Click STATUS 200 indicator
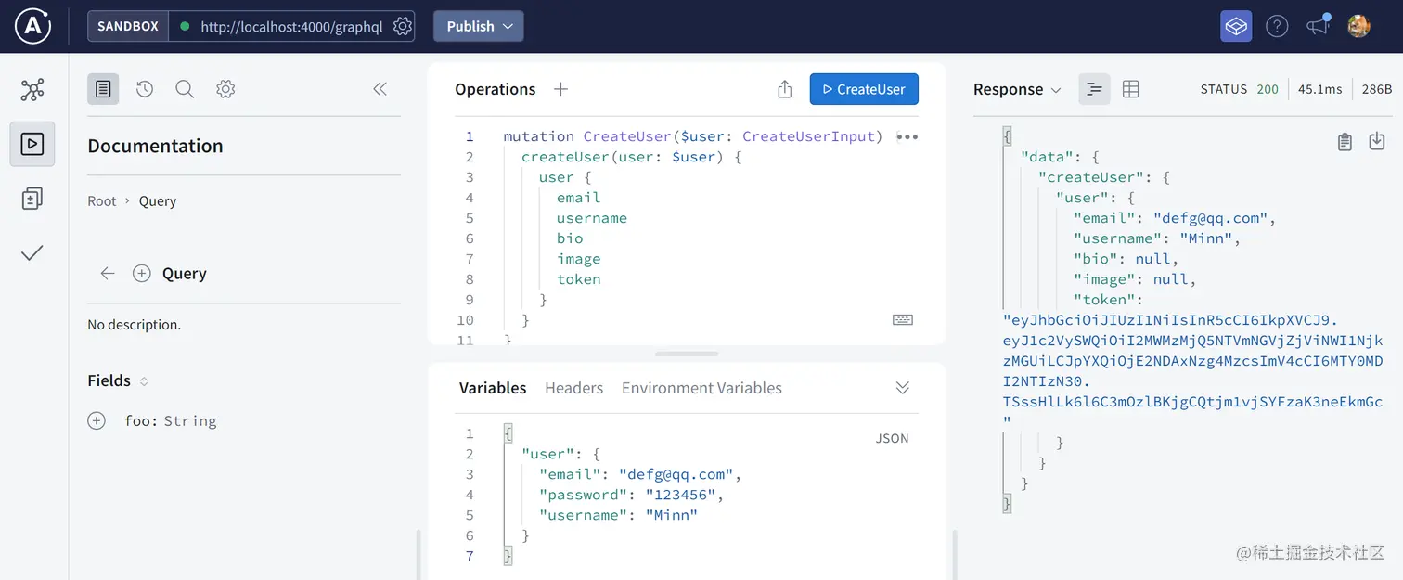This screenshot has width=1403, height=580. click(x=1239, y=89)
